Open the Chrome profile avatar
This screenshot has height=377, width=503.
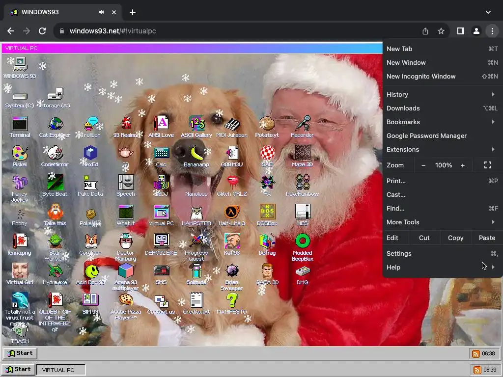coord(476,31)
